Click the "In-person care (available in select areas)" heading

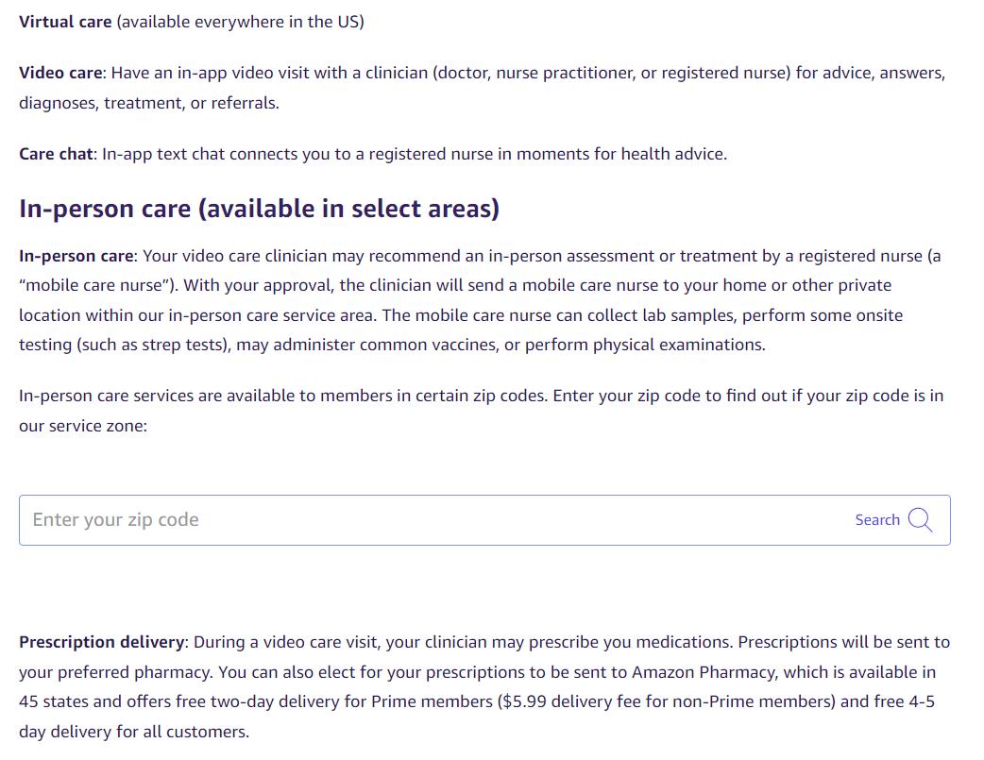[x=259, y=208]
